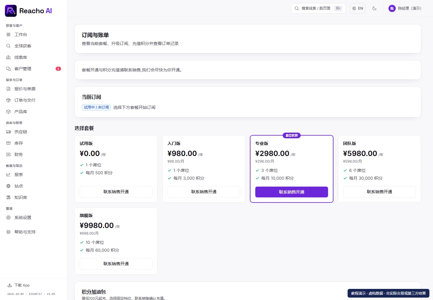Click the 每月 30,000 积分 text
Screen dimensions: 433x300
(366, 178)
